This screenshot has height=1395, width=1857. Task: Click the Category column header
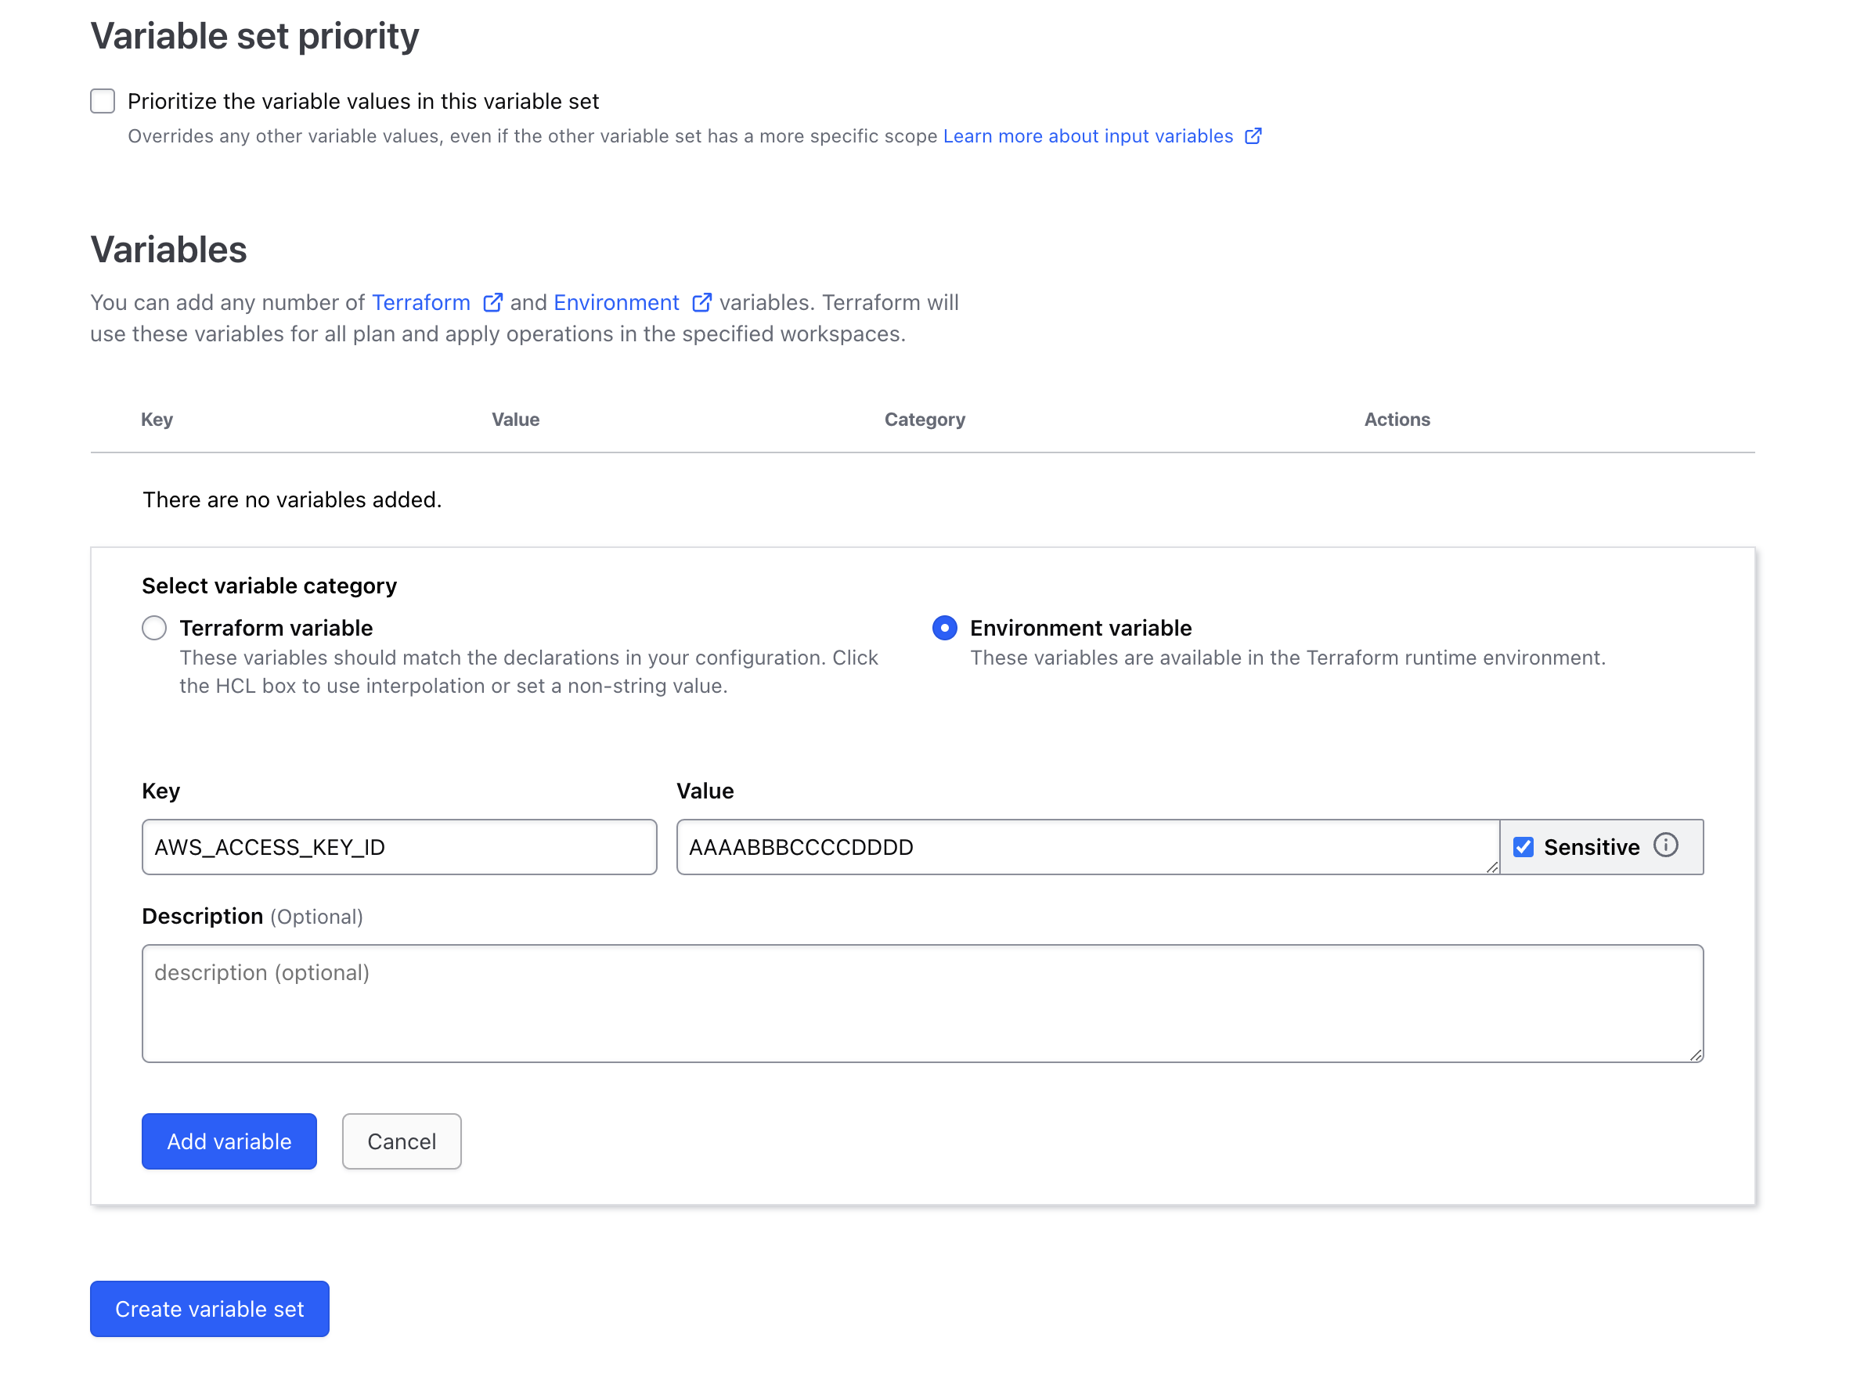[x=925, y=420]
